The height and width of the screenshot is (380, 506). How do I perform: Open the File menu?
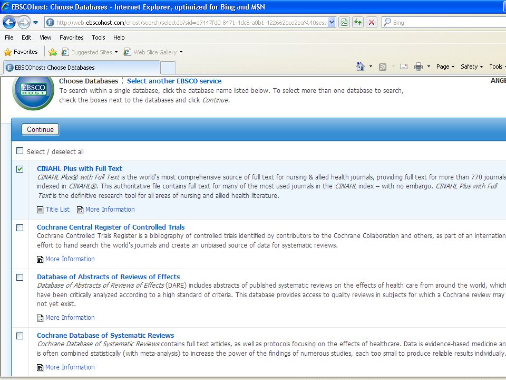[9, 37]
